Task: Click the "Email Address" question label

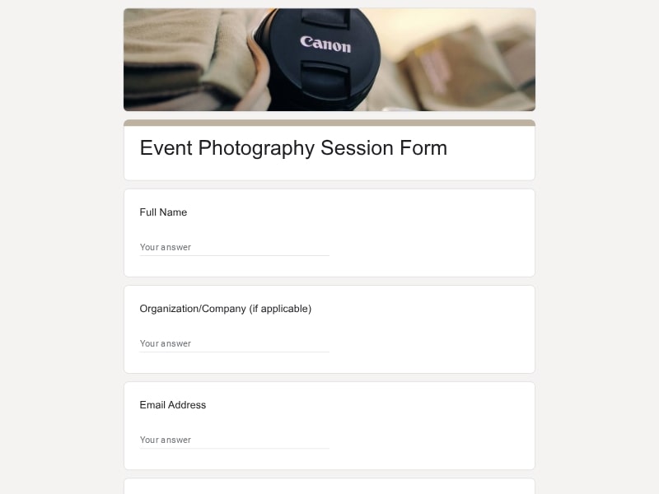Action: click(x=173, y=405)
